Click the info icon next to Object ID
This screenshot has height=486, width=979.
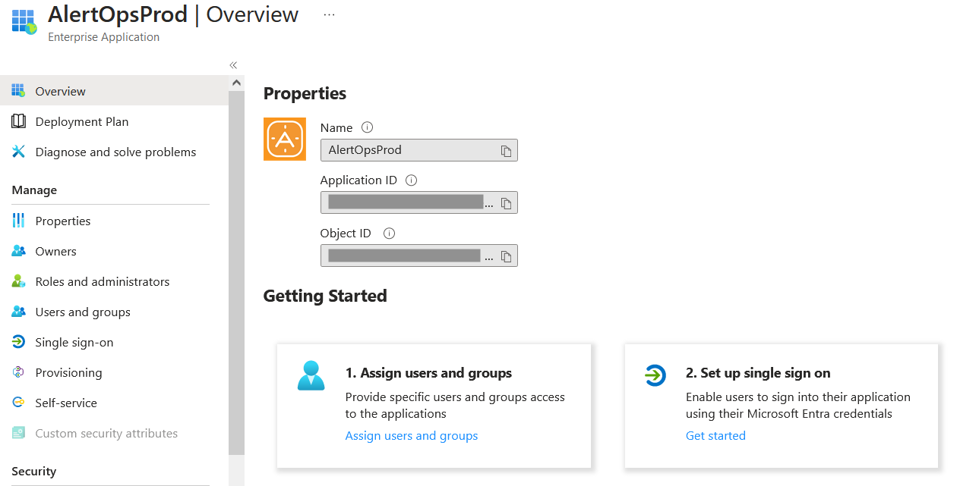(389, 234)
